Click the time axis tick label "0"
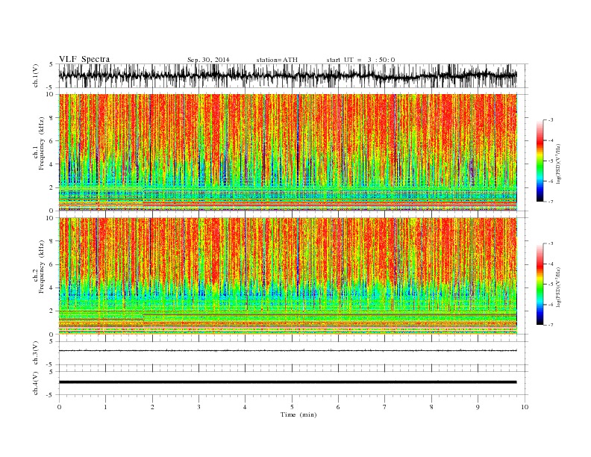591x457 pixels. [59, 407]
